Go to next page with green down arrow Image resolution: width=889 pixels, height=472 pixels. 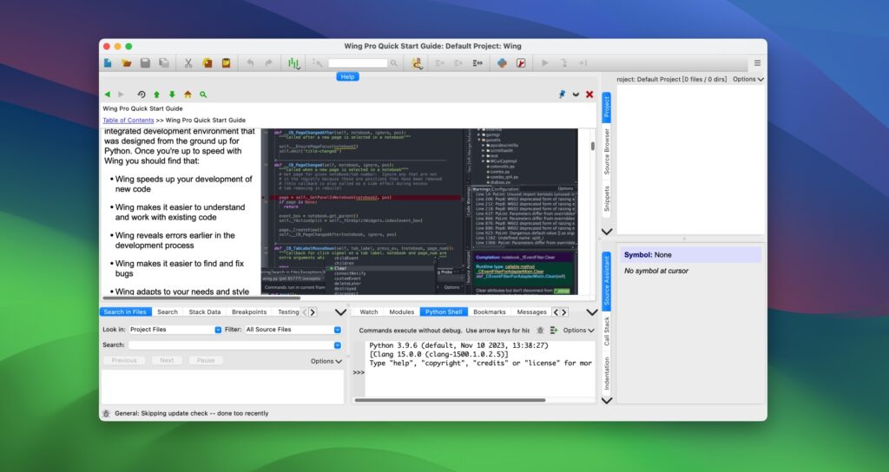tap(172, 95)
